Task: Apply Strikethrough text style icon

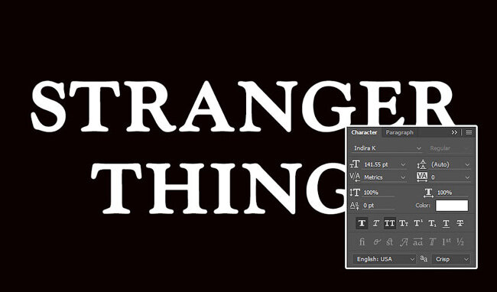Action: pos(460,223)
